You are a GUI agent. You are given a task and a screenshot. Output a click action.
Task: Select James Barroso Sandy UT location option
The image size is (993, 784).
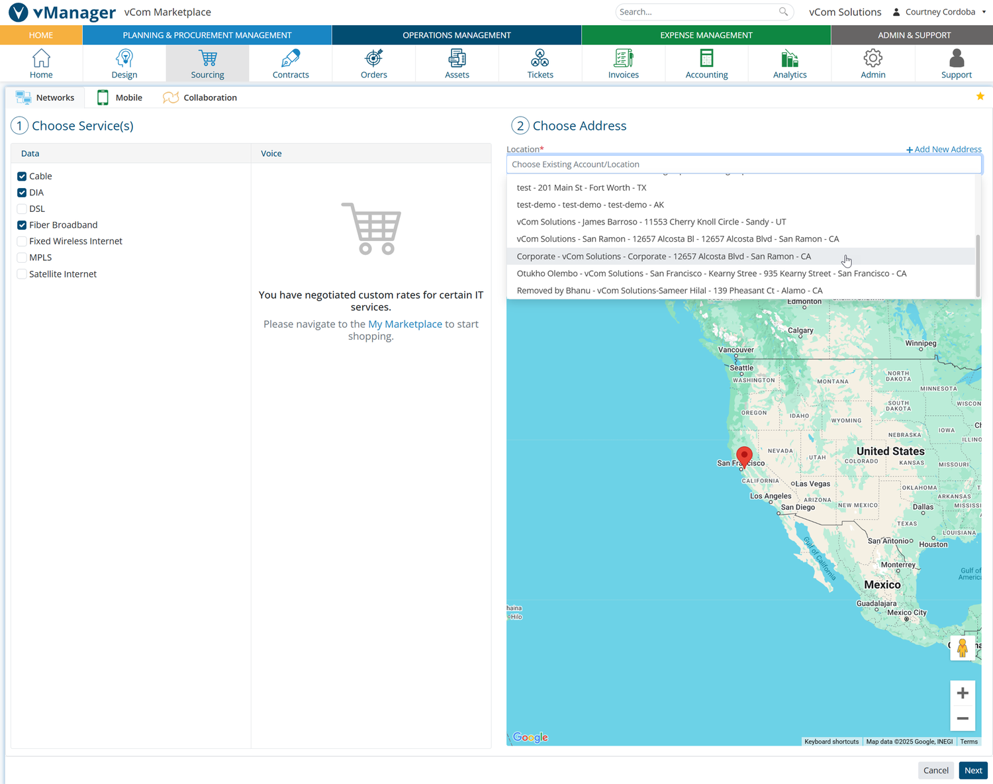pyautogui.click(x=741, y=222)
